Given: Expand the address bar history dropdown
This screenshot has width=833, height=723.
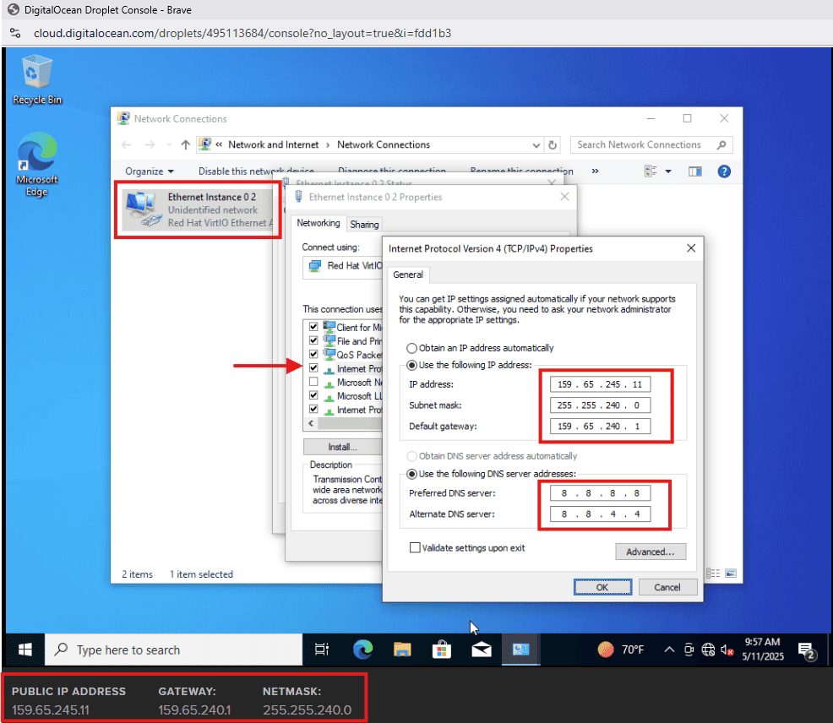Looking at the screenshot, I should pyautogui.click(x=536, y=145).
